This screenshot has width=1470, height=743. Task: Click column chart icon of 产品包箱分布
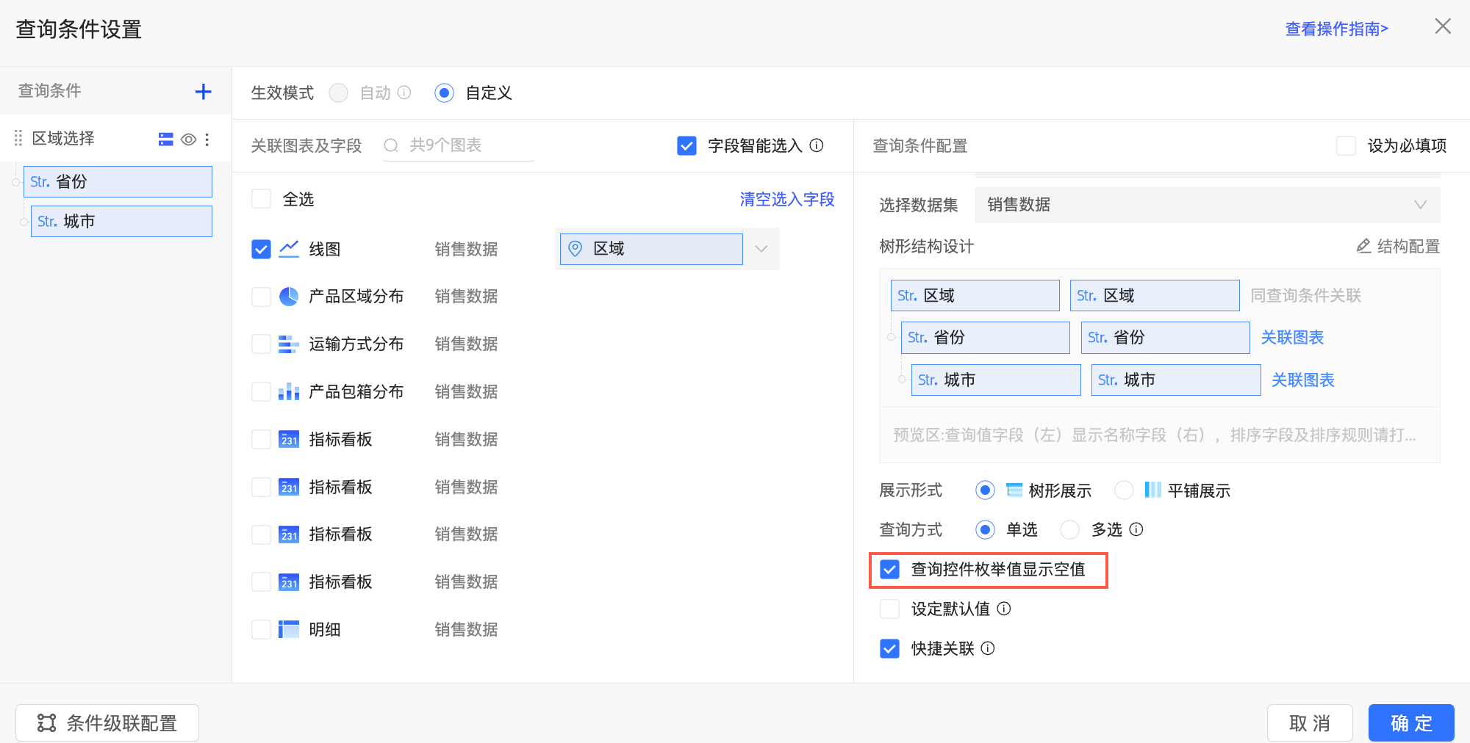tap(289, 392)
